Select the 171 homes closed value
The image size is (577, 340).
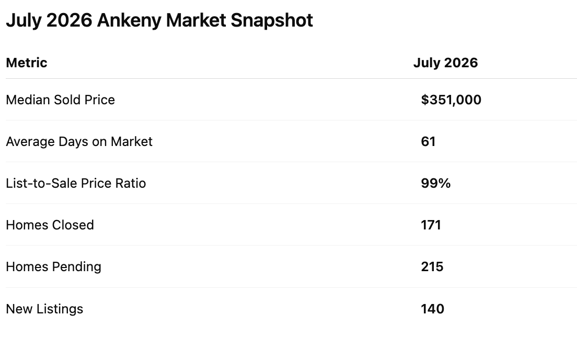[x=431, y=225]
